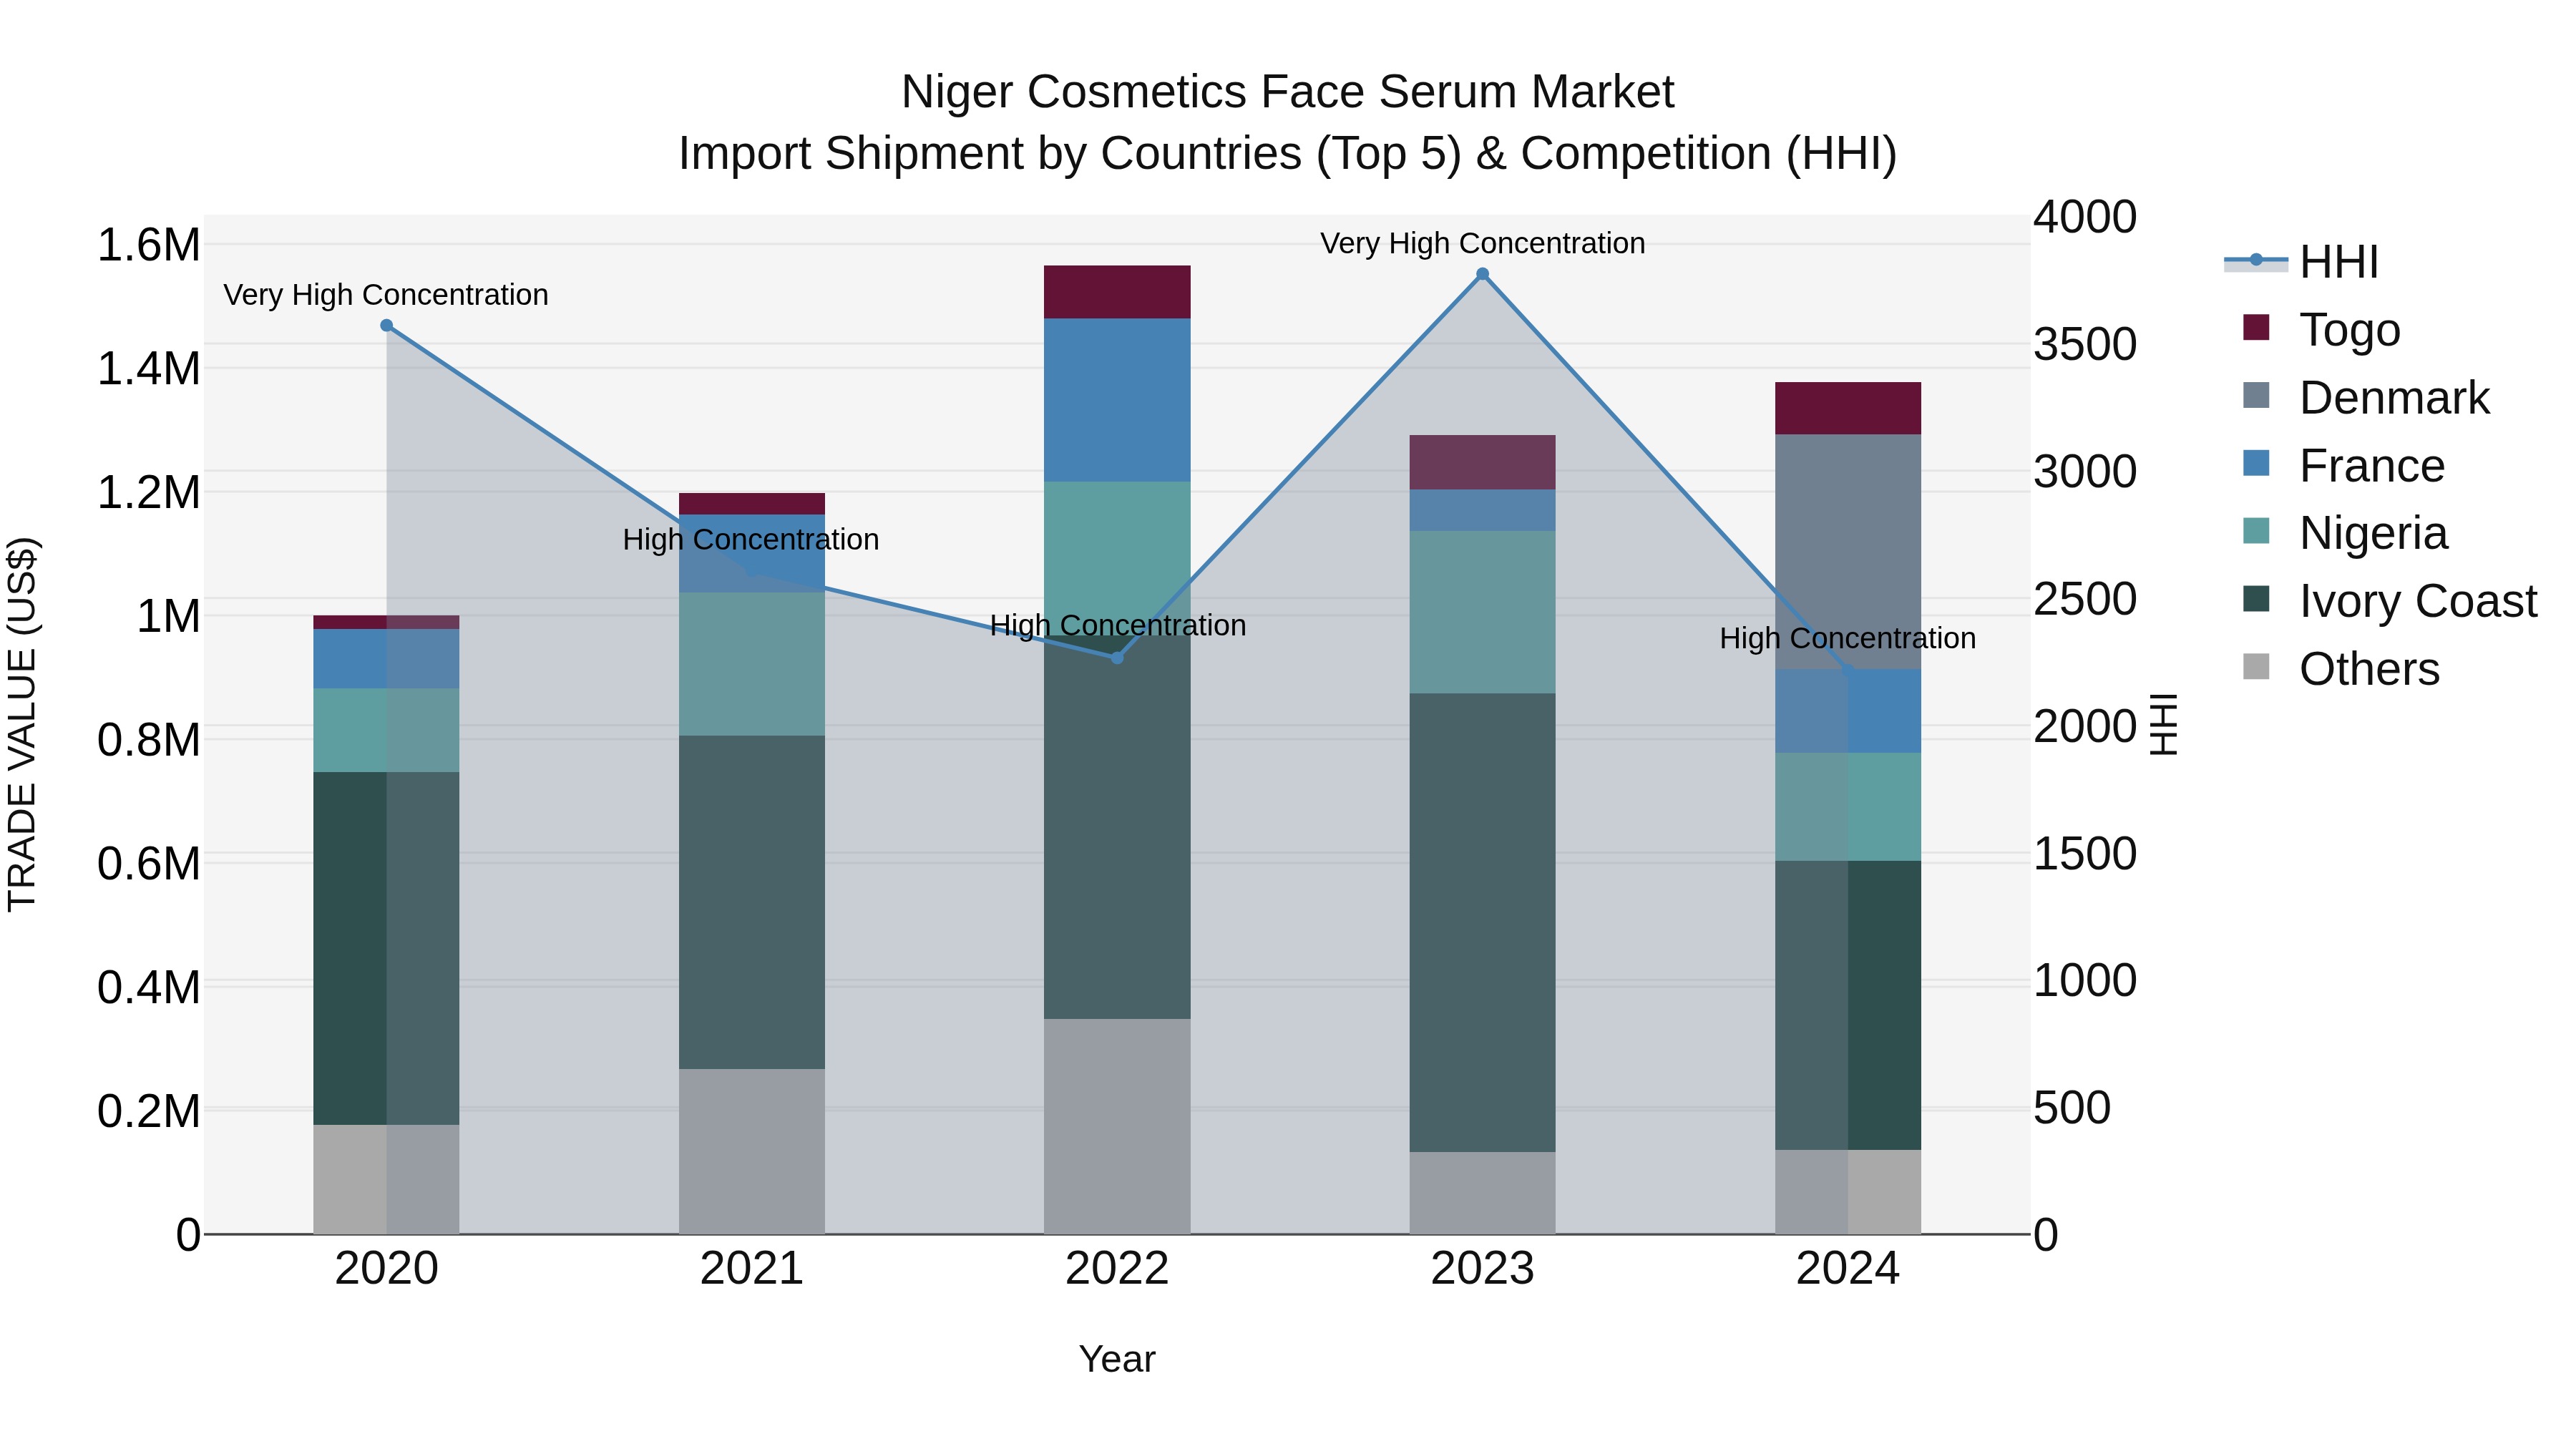Click the 2021 Togo bar segment
The image size is (2576, 1449).
752,504
